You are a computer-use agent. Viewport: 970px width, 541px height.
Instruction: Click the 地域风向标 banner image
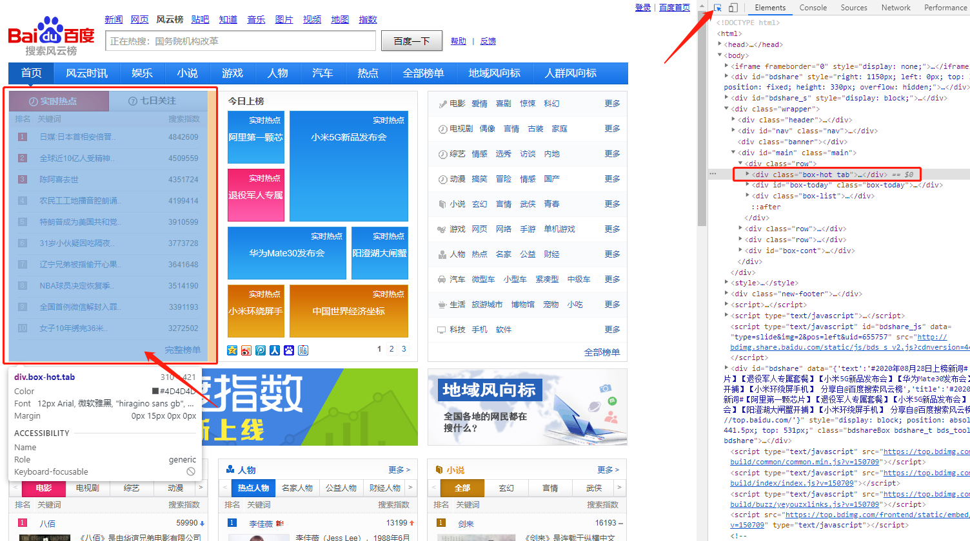pyautogui.click(x=528, y=407)
